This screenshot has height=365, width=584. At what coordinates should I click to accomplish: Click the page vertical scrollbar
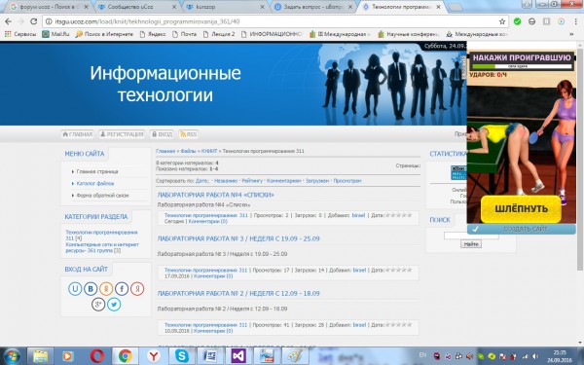[580, 159]
